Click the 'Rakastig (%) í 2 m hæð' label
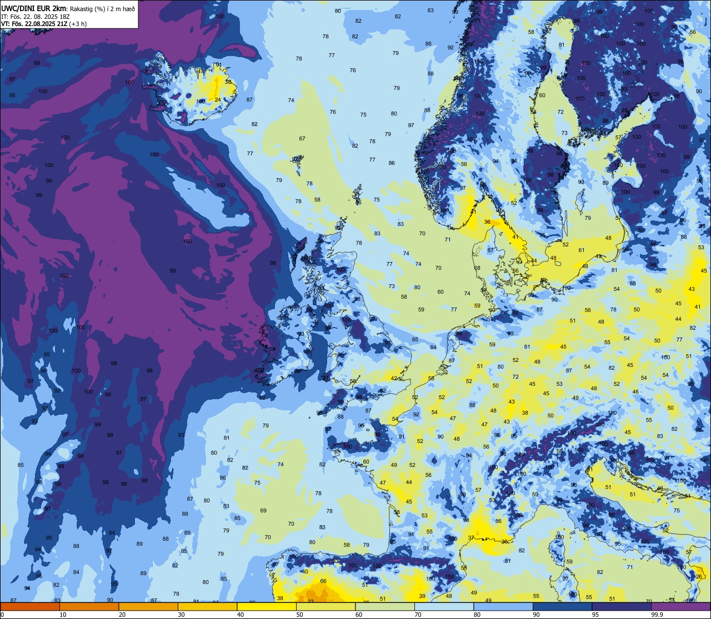711x619 pixels. click(x=102, y=8)
